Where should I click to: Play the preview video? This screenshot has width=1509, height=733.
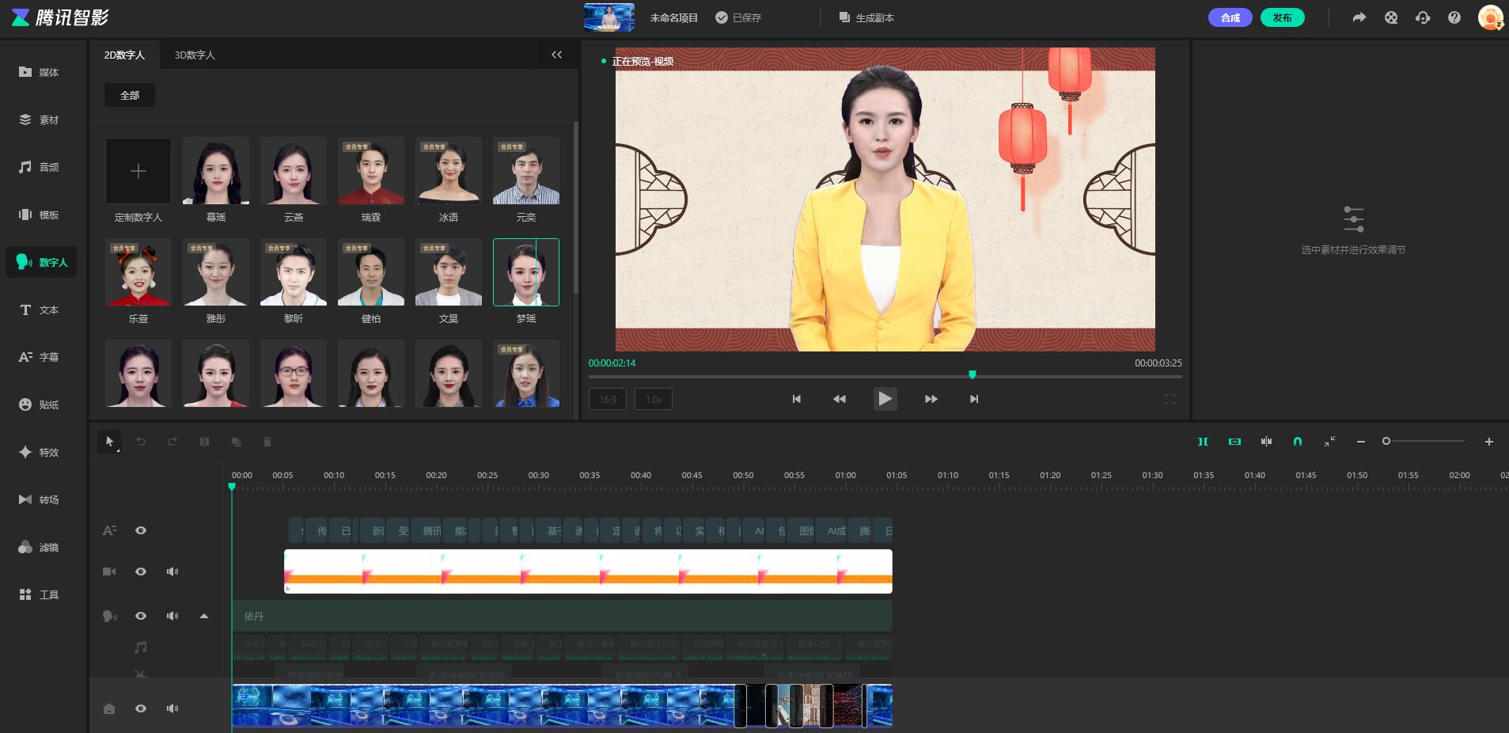click(885, 399)
